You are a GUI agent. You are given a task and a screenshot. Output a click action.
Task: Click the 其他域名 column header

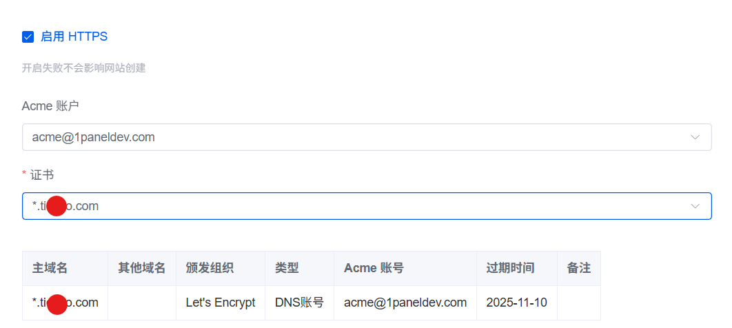(142, 268)
